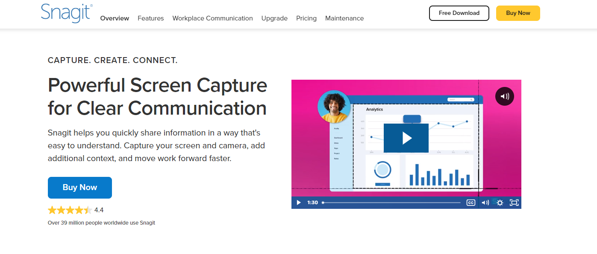Image resolution: width=597 pixels, height=254 pixels.
Task: Click the Snagit logo
Action: pyautogui.click(x=67, y=13)
